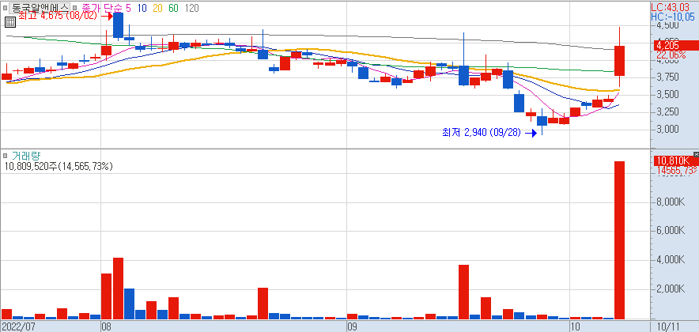Click the 최저 2,940 (09/28) annotation
699x332 pixels.
[x=481, y=132]
